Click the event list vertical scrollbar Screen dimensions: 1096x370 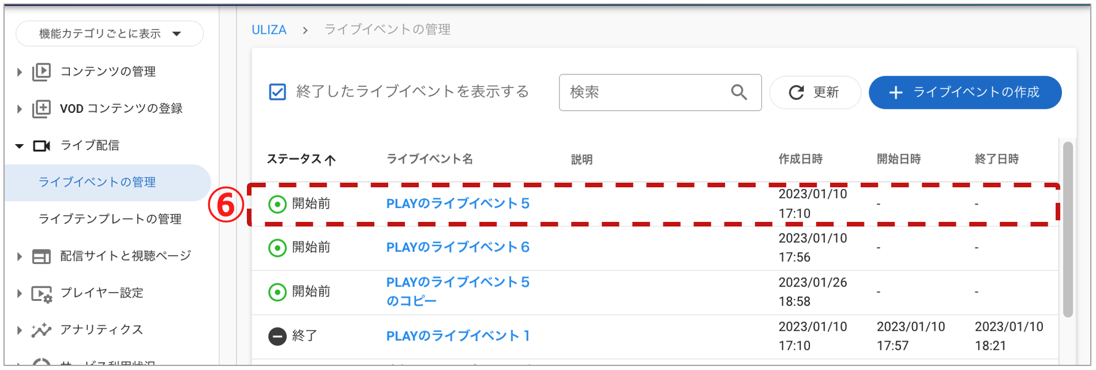point(1068,229)
